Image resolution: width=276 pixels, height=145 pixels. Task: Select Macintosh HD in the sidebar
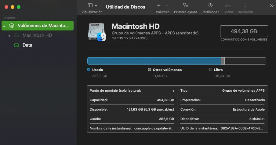tap(37, 35)
